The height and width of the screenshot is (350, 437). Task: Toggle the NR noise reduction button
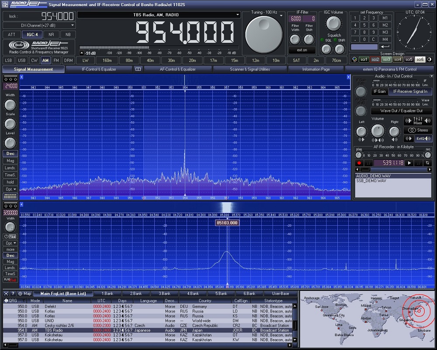coord(51,35)
